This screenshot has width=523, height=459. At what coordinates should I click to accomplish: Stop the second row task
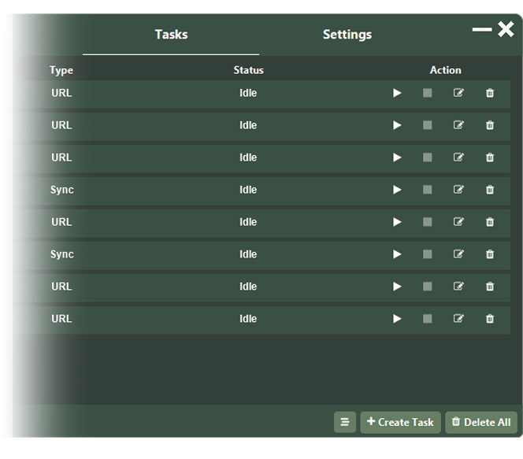[428, 125]
